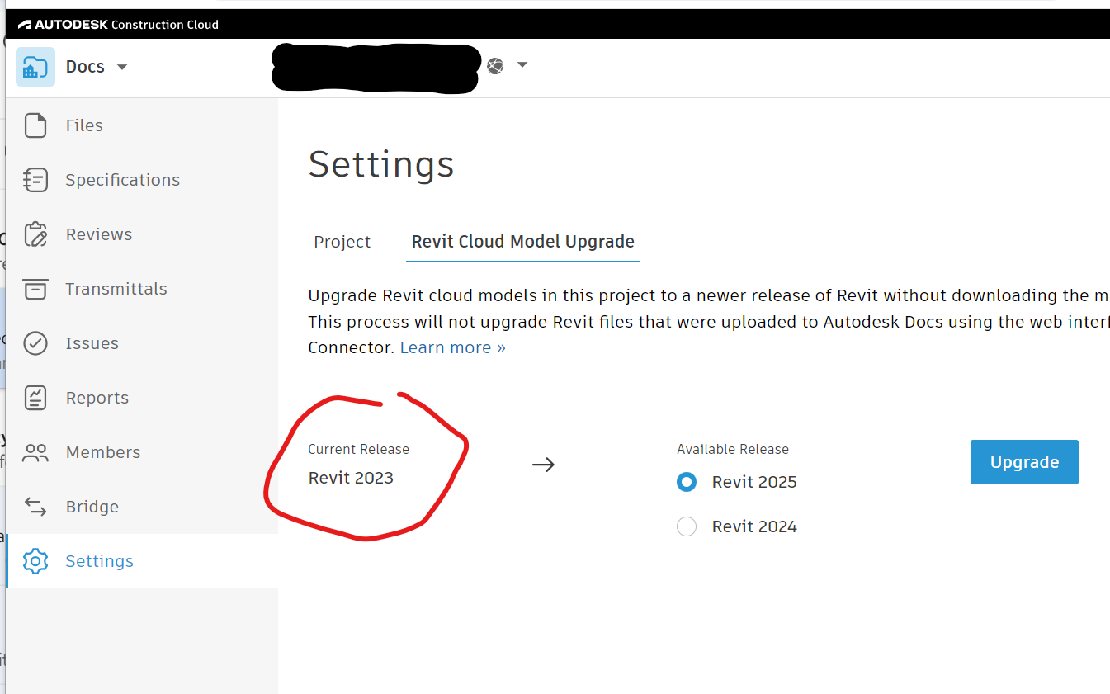The image size is (1110, 694).
Task: Click the Docs module building icon
Action: point(35,67)
